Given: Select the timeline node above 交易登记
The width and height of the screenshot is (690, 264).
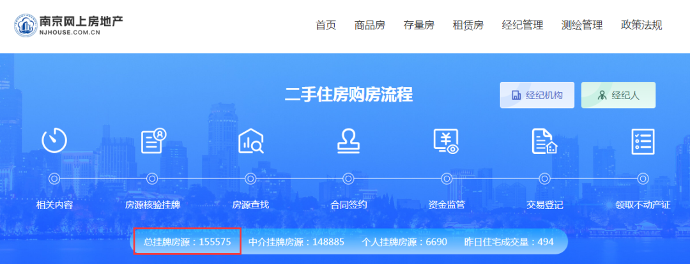Looking at the screenshot, I should tap(545, 178).
